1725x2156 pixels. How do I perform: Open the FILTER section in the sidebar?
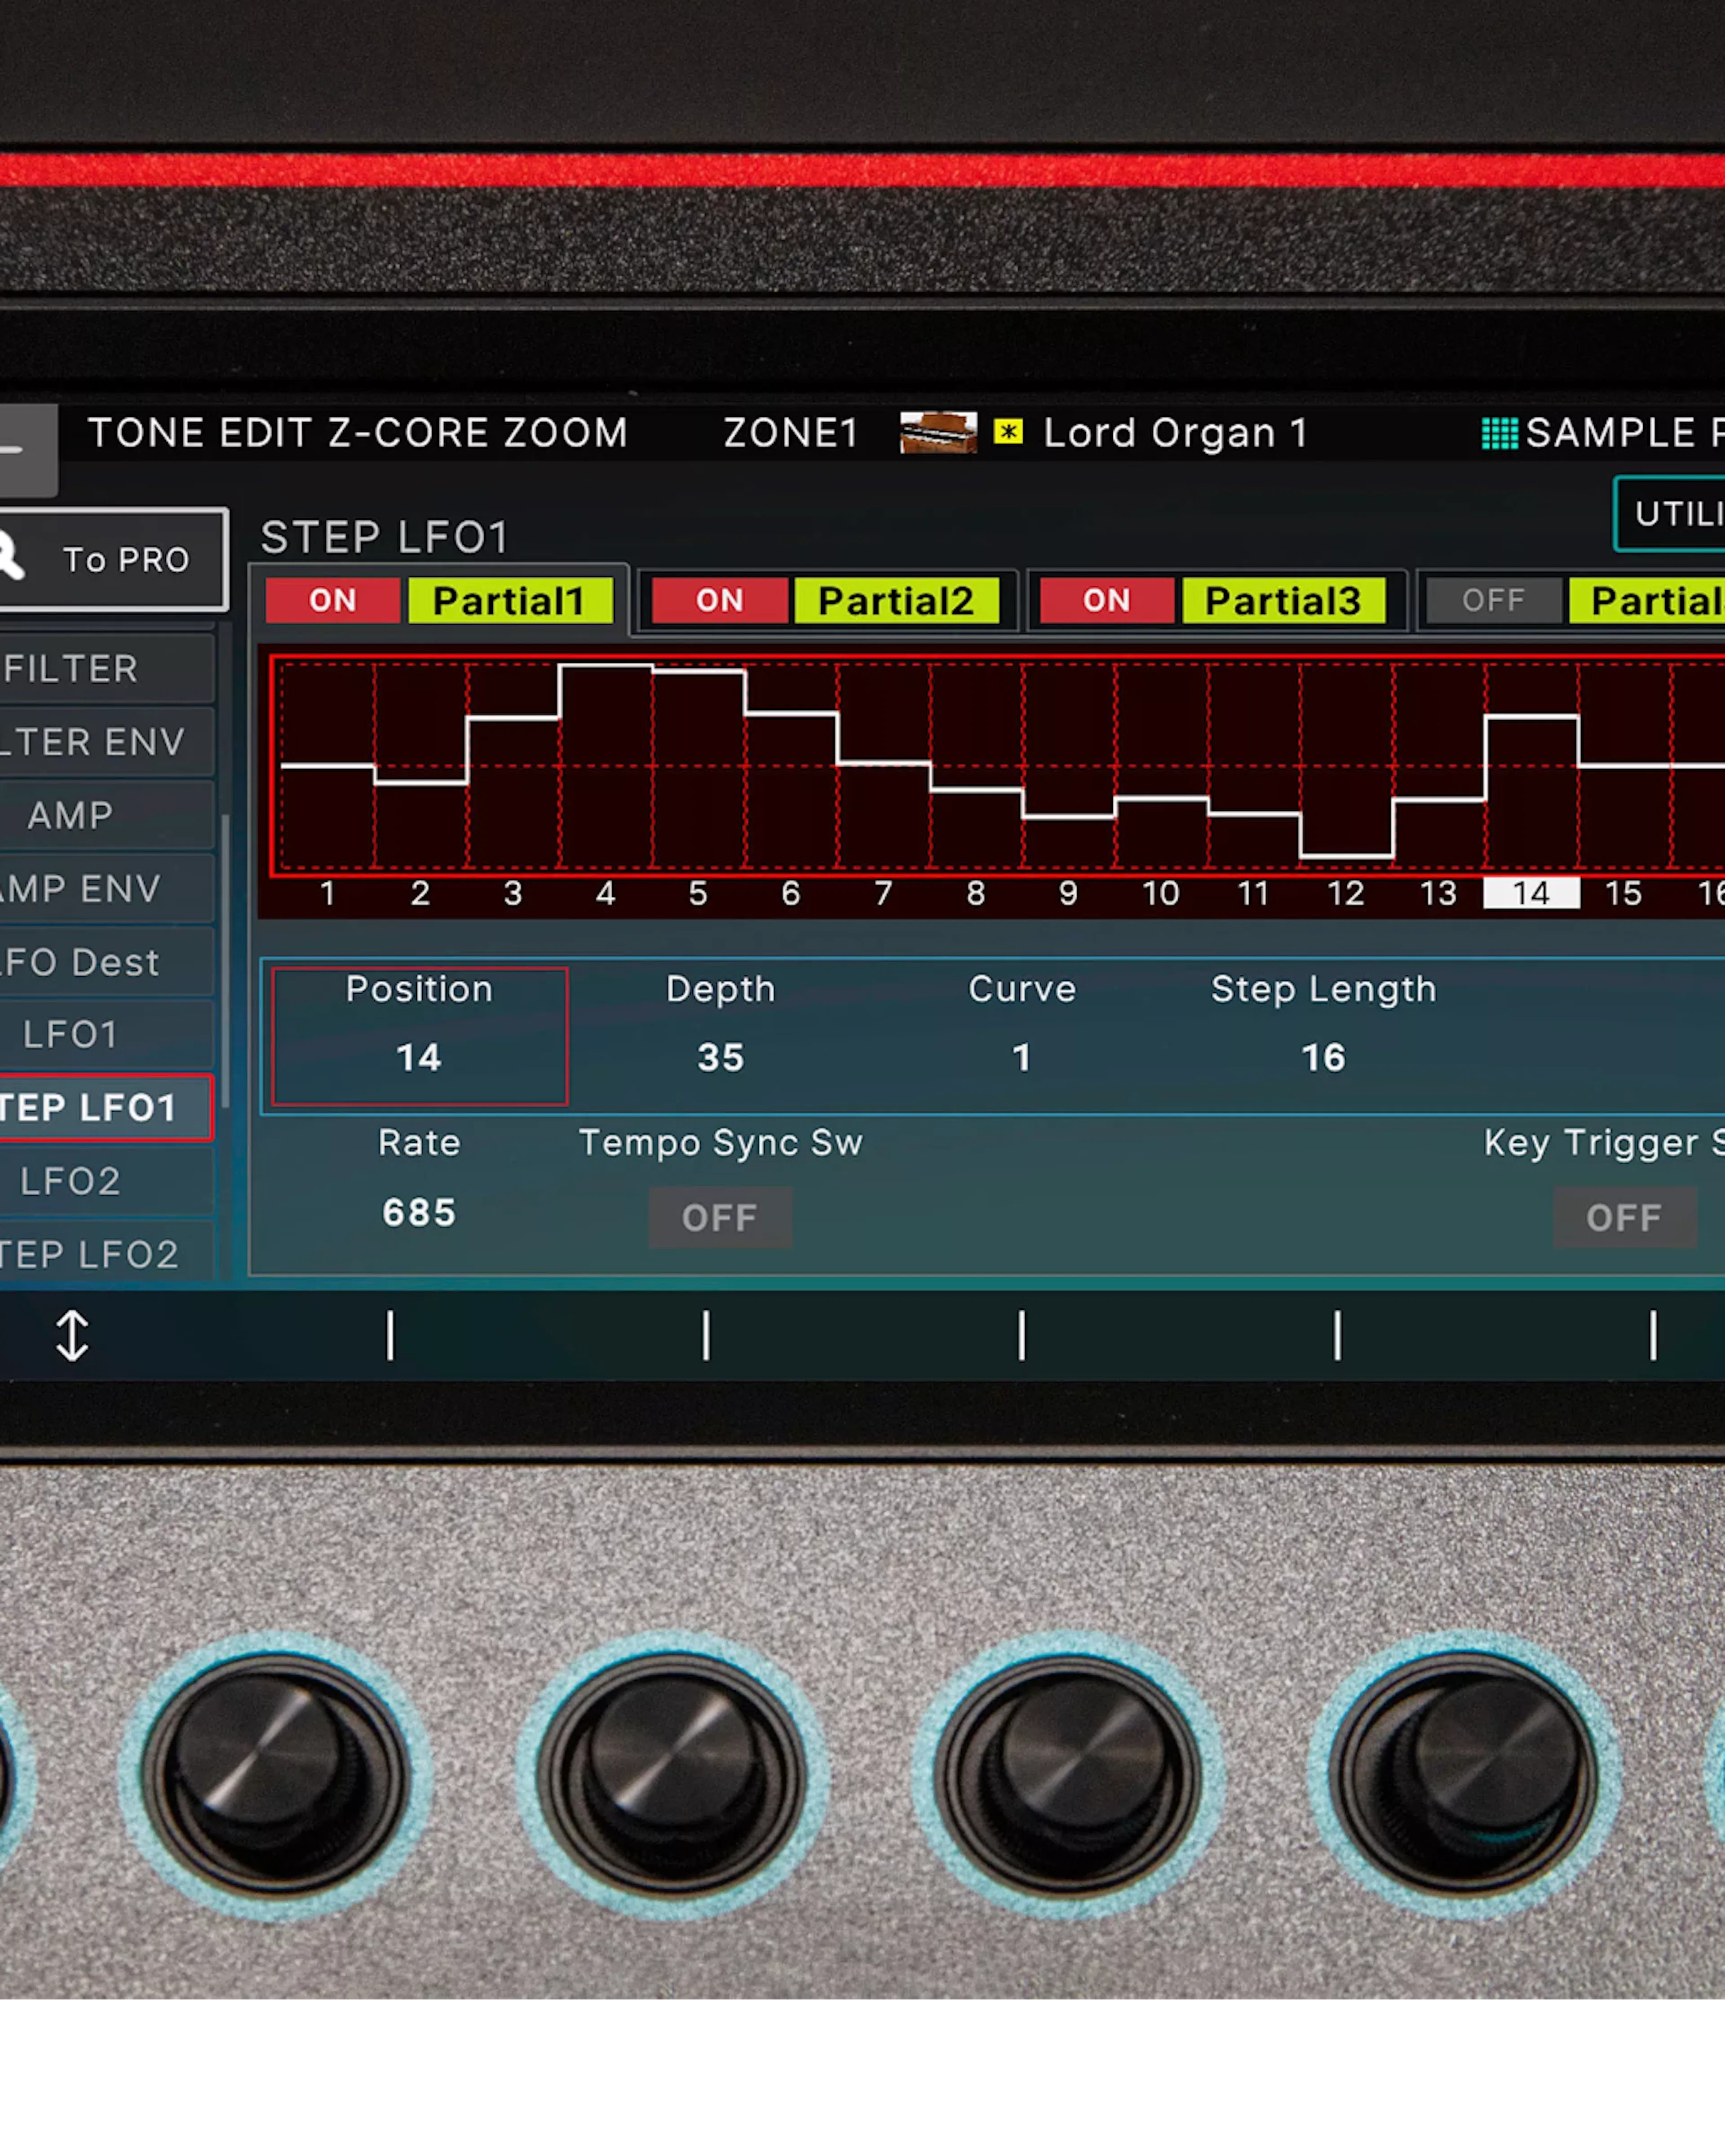pyautogui.click(x=106, y=668)
